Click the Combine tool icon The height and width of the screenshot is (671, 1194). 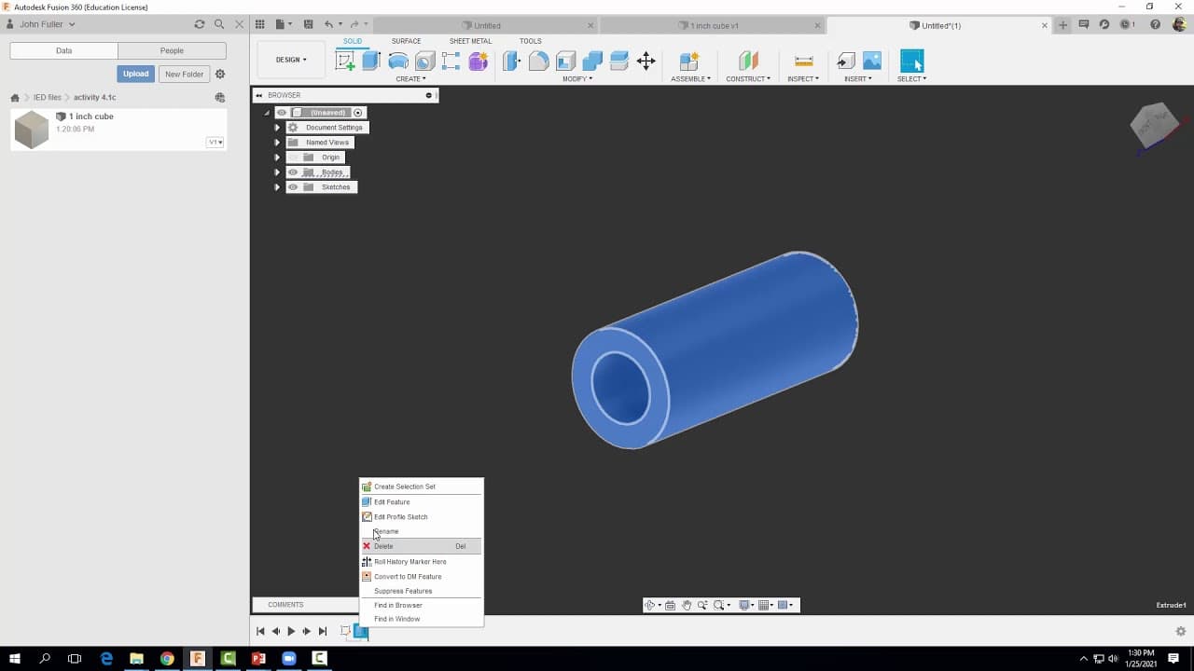(592, 62)
